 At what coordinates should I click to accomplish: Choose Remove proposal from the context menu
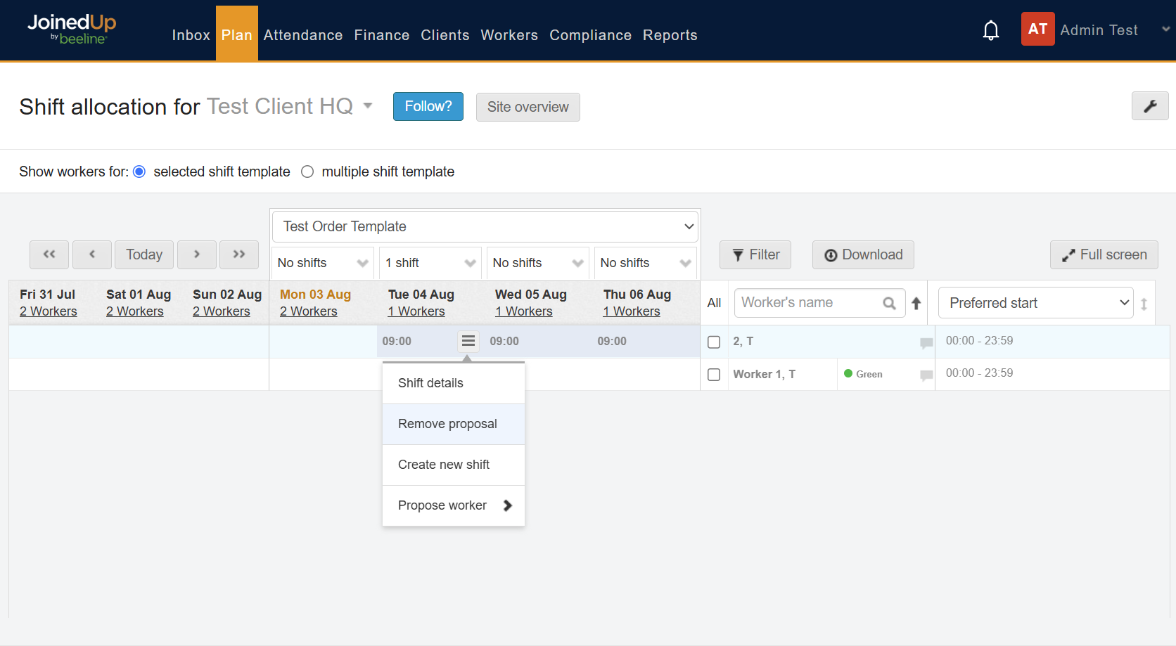coord(454,424)
